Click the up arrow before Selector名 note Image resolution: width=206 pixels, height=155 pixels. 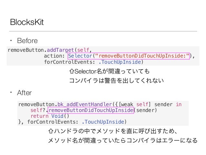[x=72, y=72]
